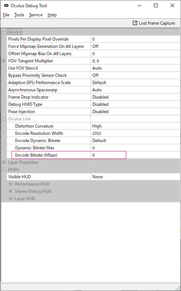Edit Encode Resolution Width 2352 value
The width and height of the screenshot is (181, 291).
[x=135, y=133]
